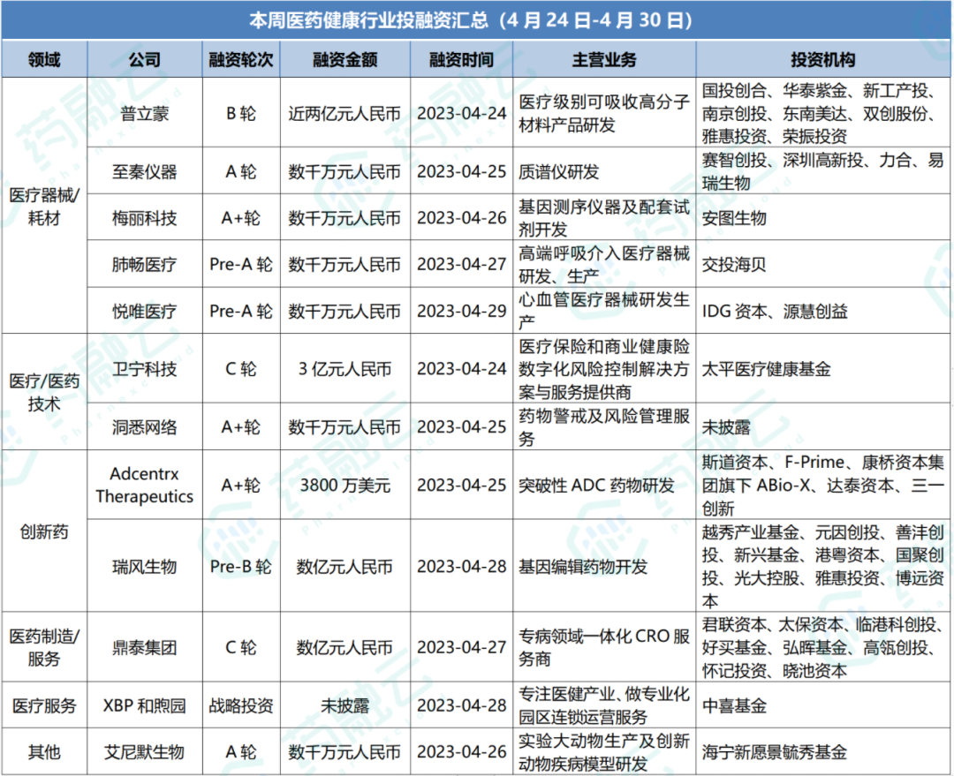Click investor cell 中喜基金
This screenshot has width=954, height=776.
(x=823, y=705)
